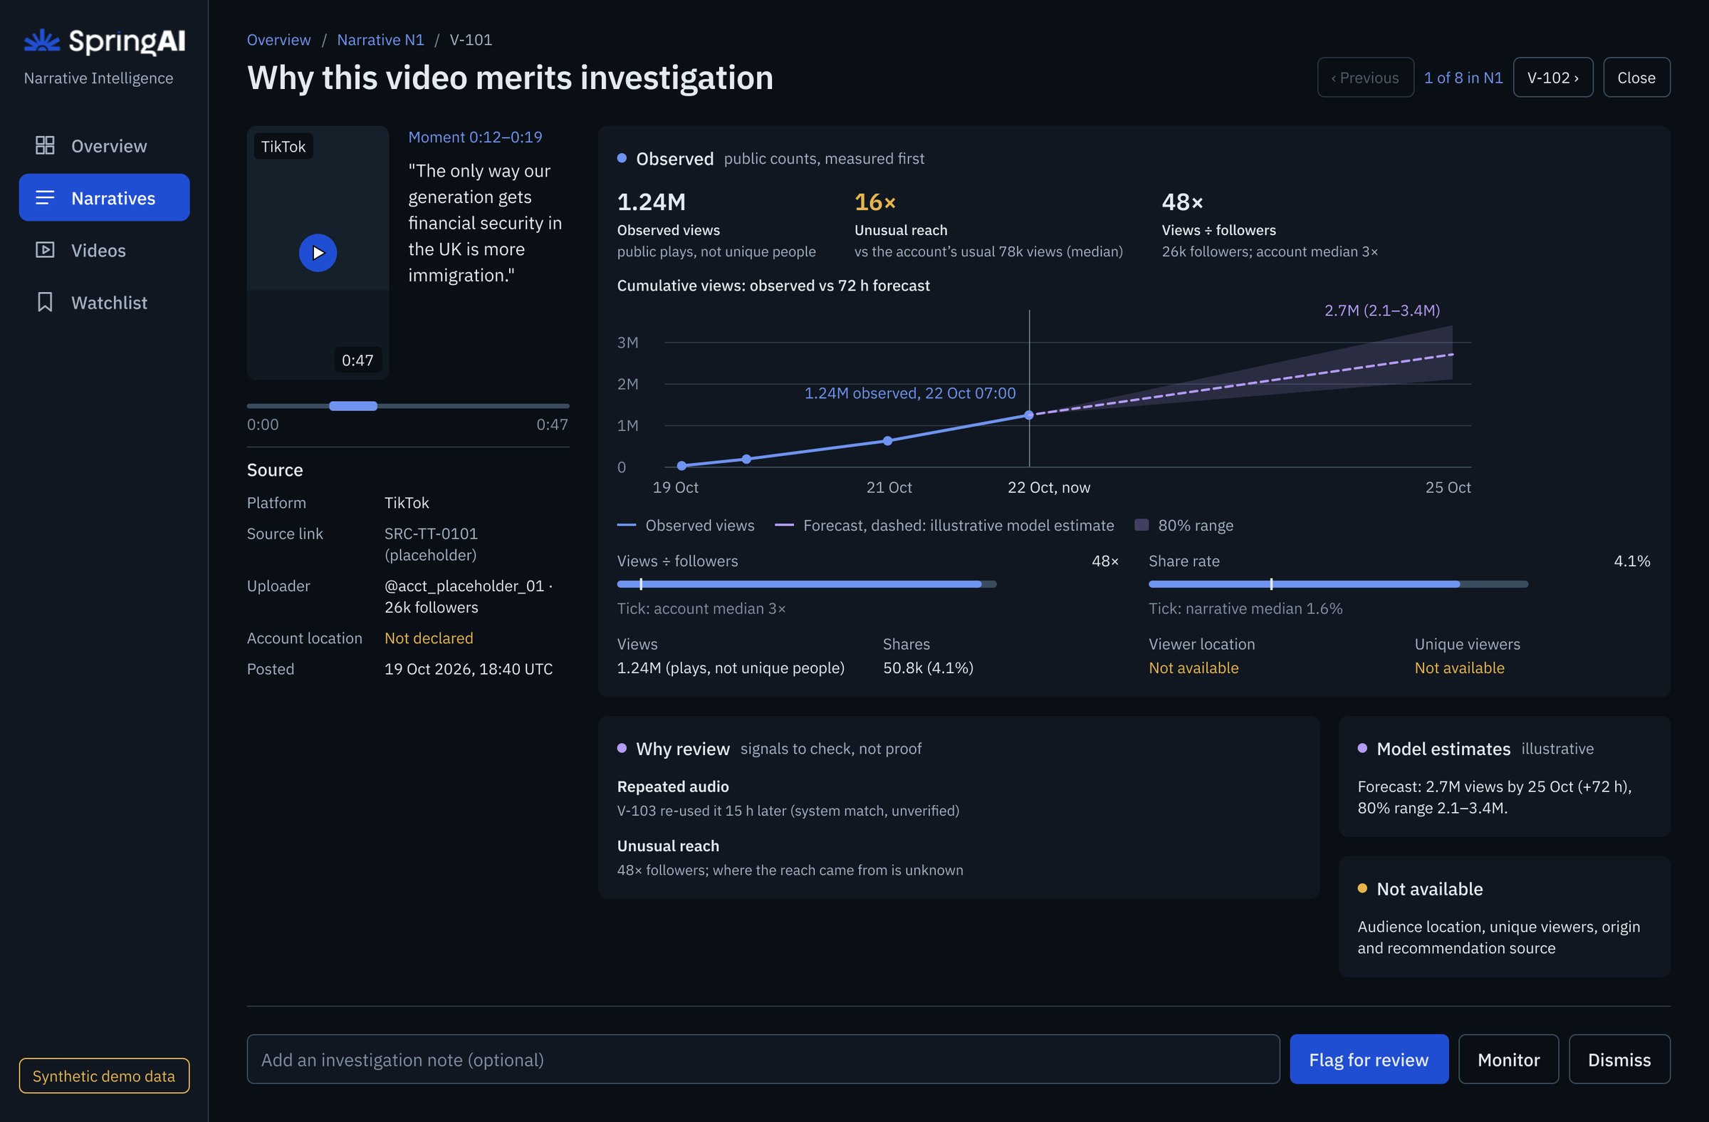This screenshot has height=1122, width=1709.
Task: Click 'Not declared' account location value
Action: [x=429, y=638]
